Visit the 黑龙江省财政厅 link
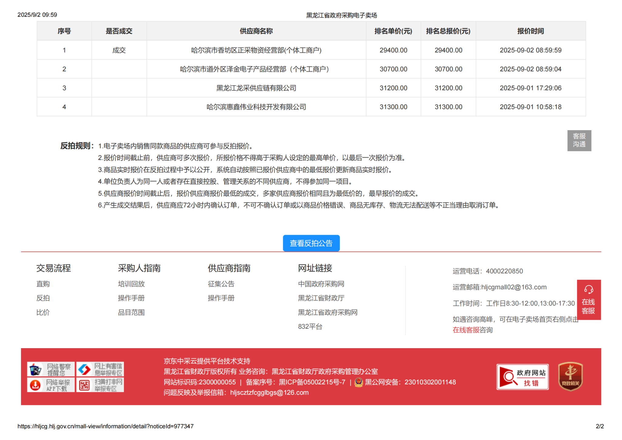 321,298
